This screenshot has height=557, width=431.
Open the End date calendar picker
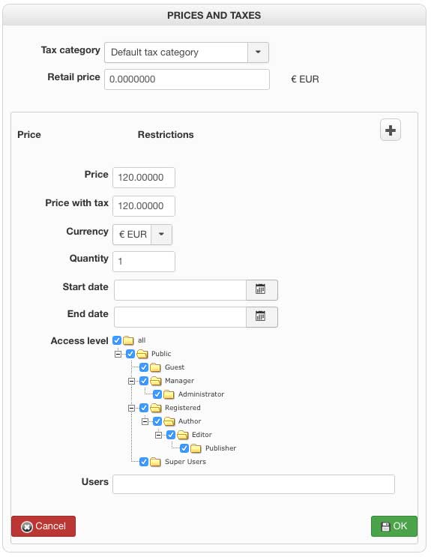coord(261,316)
